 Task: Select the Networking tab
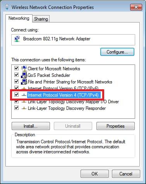tap(19, 18)
